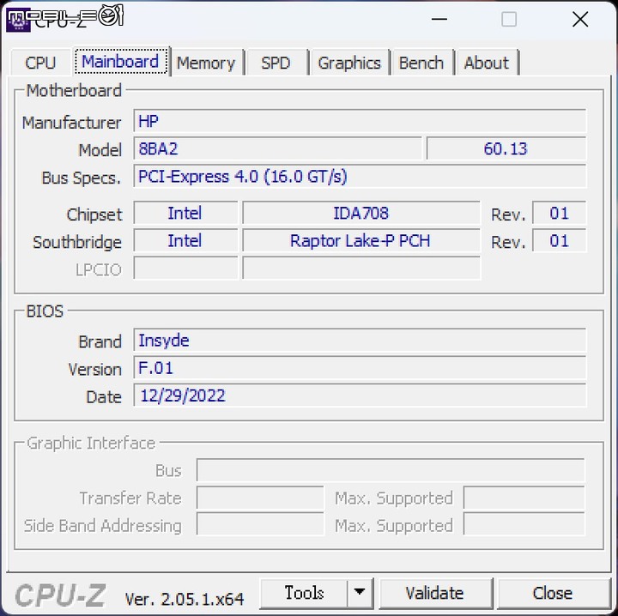
Task: Click the BIOS group heading
Action: click(45, 311)
